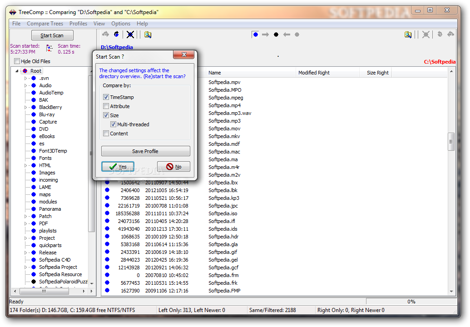Toggle the blue dot filter icon
The height and width of the screenshot is (327, 470).
(x=255, y=35)
